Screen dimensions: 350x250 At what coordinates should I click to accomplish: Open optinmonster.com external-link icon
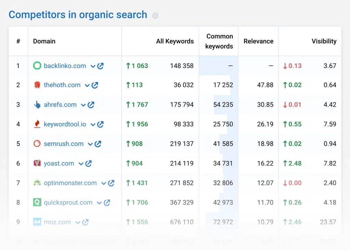[x=111, y=183]
